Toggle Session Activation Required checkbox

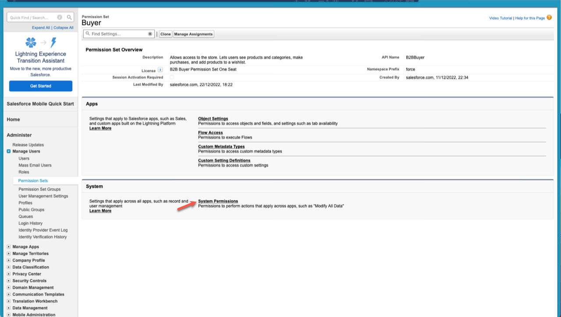[x=172, y=77]
